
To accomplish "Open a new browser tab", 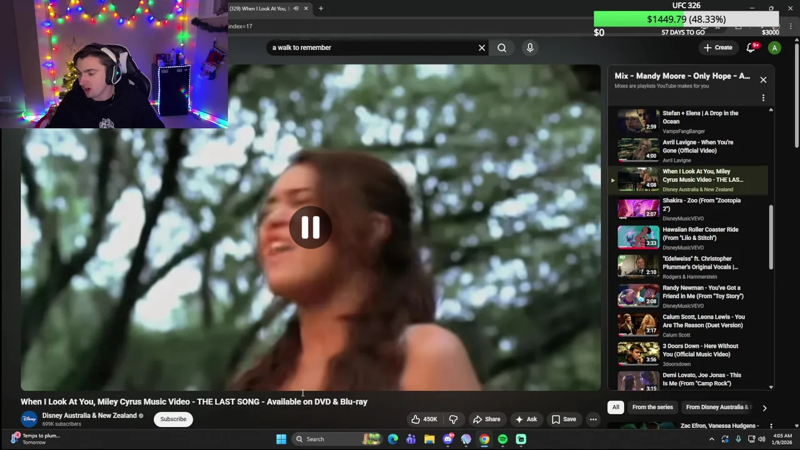I will point(321,9).
